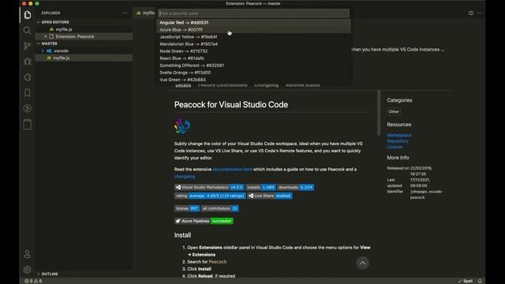Image resolution: width=505 pixels, height=284 pixels.
Task: Open the Run and Debug view
Action: point(28,62)
